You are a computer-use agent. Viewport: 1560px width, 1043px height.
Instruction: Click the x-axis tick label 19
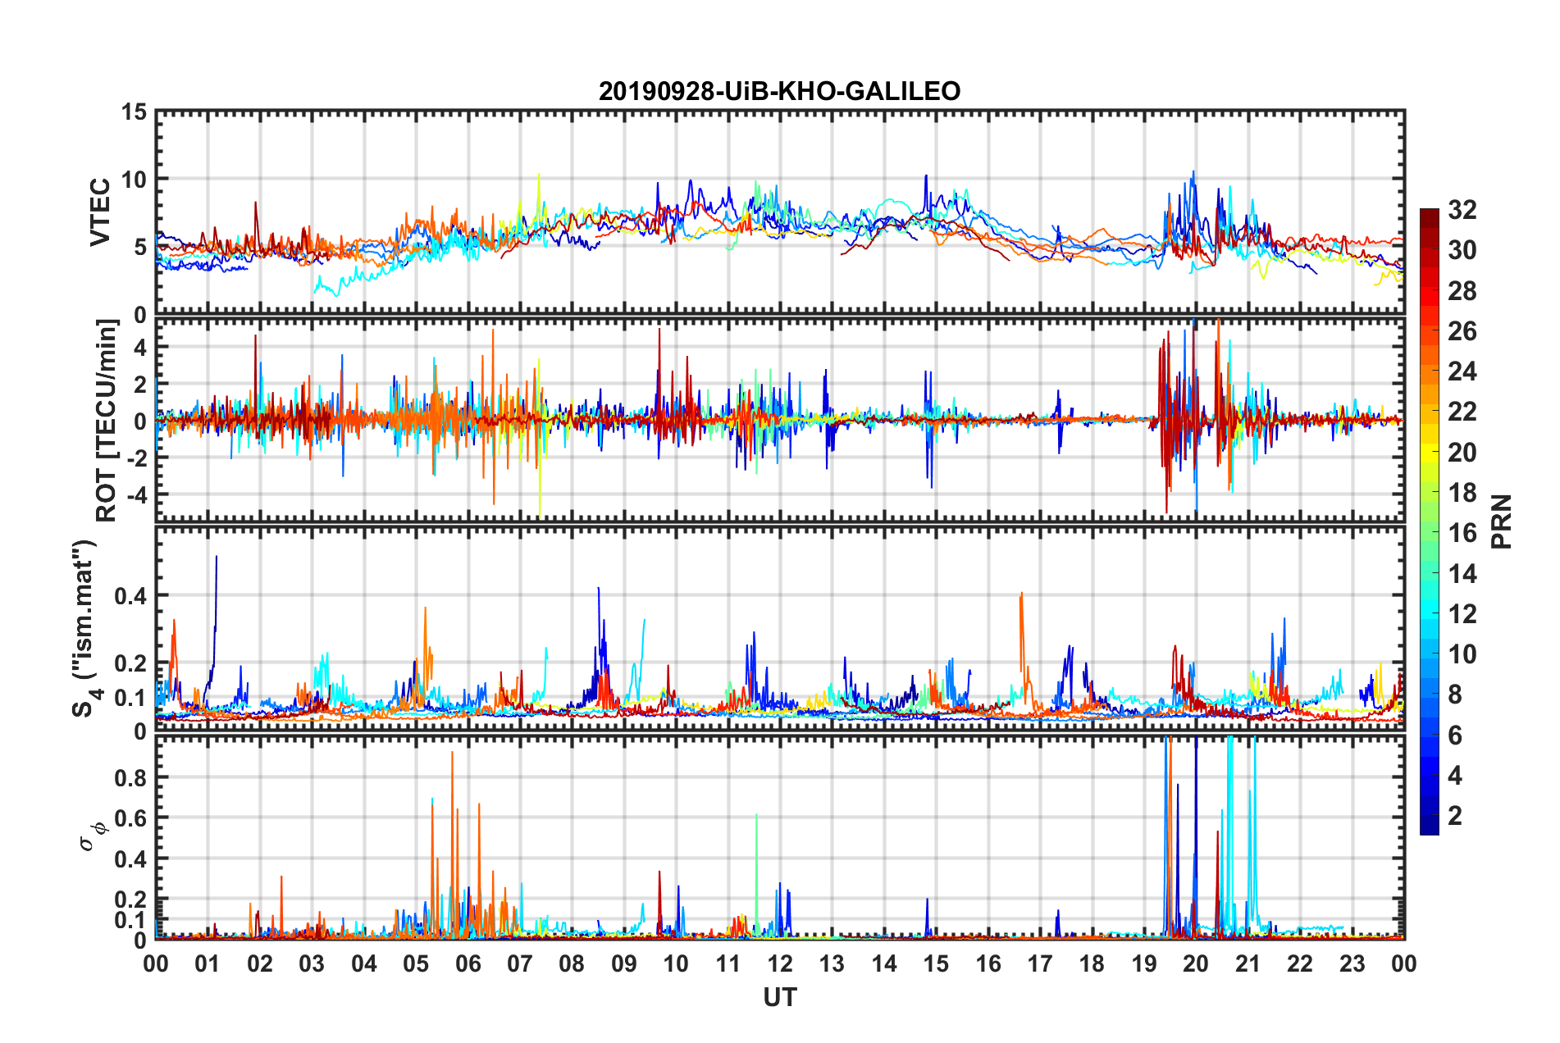1144,963
